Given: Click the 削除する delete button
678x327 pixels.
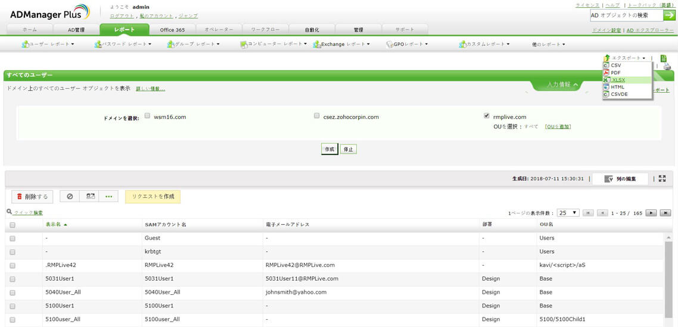Looking at the screenshot, I should 32,196.
